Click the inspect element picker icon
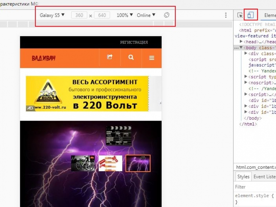Viewport: 276px width, 207px height. [x=240, y=15]
